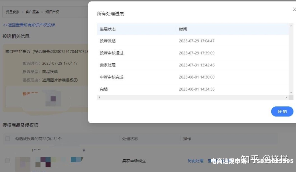Click the 时间 column header
The image size is (296, 172).
click(x=183, y=29)
